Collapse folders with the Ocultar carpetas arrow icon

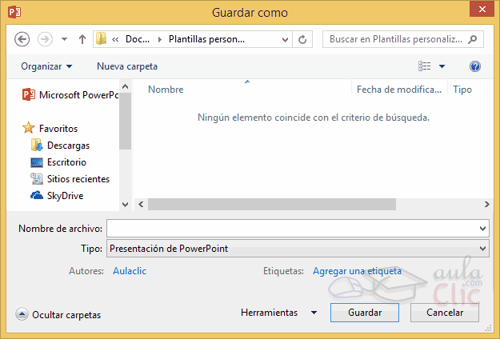22,314
